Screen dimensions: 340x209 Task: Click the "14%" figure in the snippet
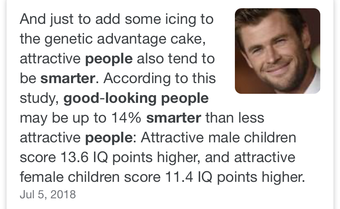coord(126,118)
